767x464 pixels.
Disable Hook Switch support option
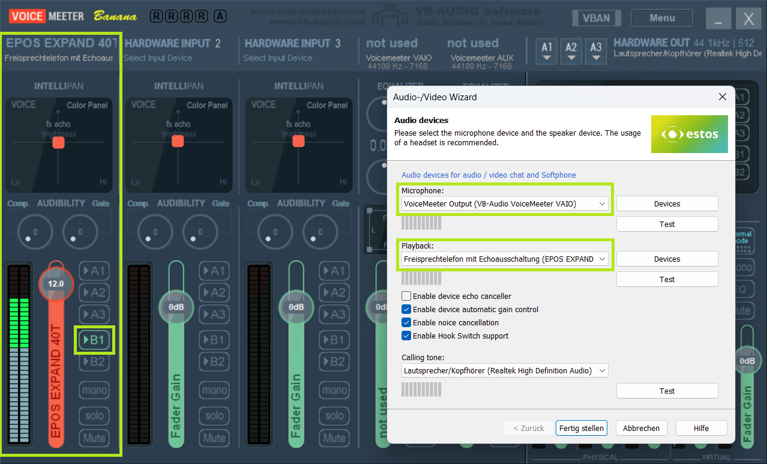point(406,336)
